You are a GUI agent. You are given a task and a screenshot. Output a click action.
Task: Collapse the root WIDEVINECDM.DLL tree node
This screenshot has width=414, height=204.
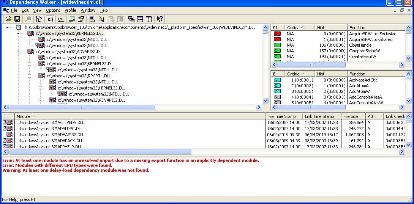click(x=7, y=27)
